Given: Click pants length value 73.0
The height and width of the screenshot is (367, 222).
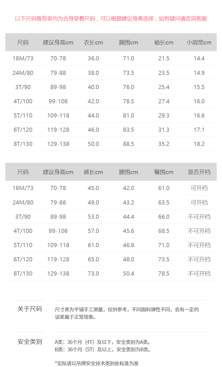Looking at the screenshot, I should click(93, 273).
